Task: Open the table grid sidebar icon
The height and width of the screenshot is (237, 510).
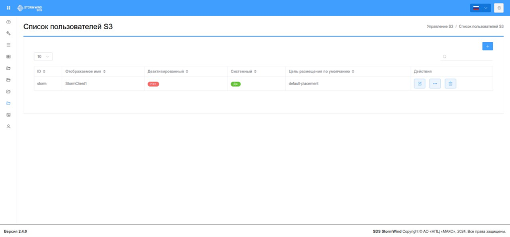Action: click(x=8, y=57)
